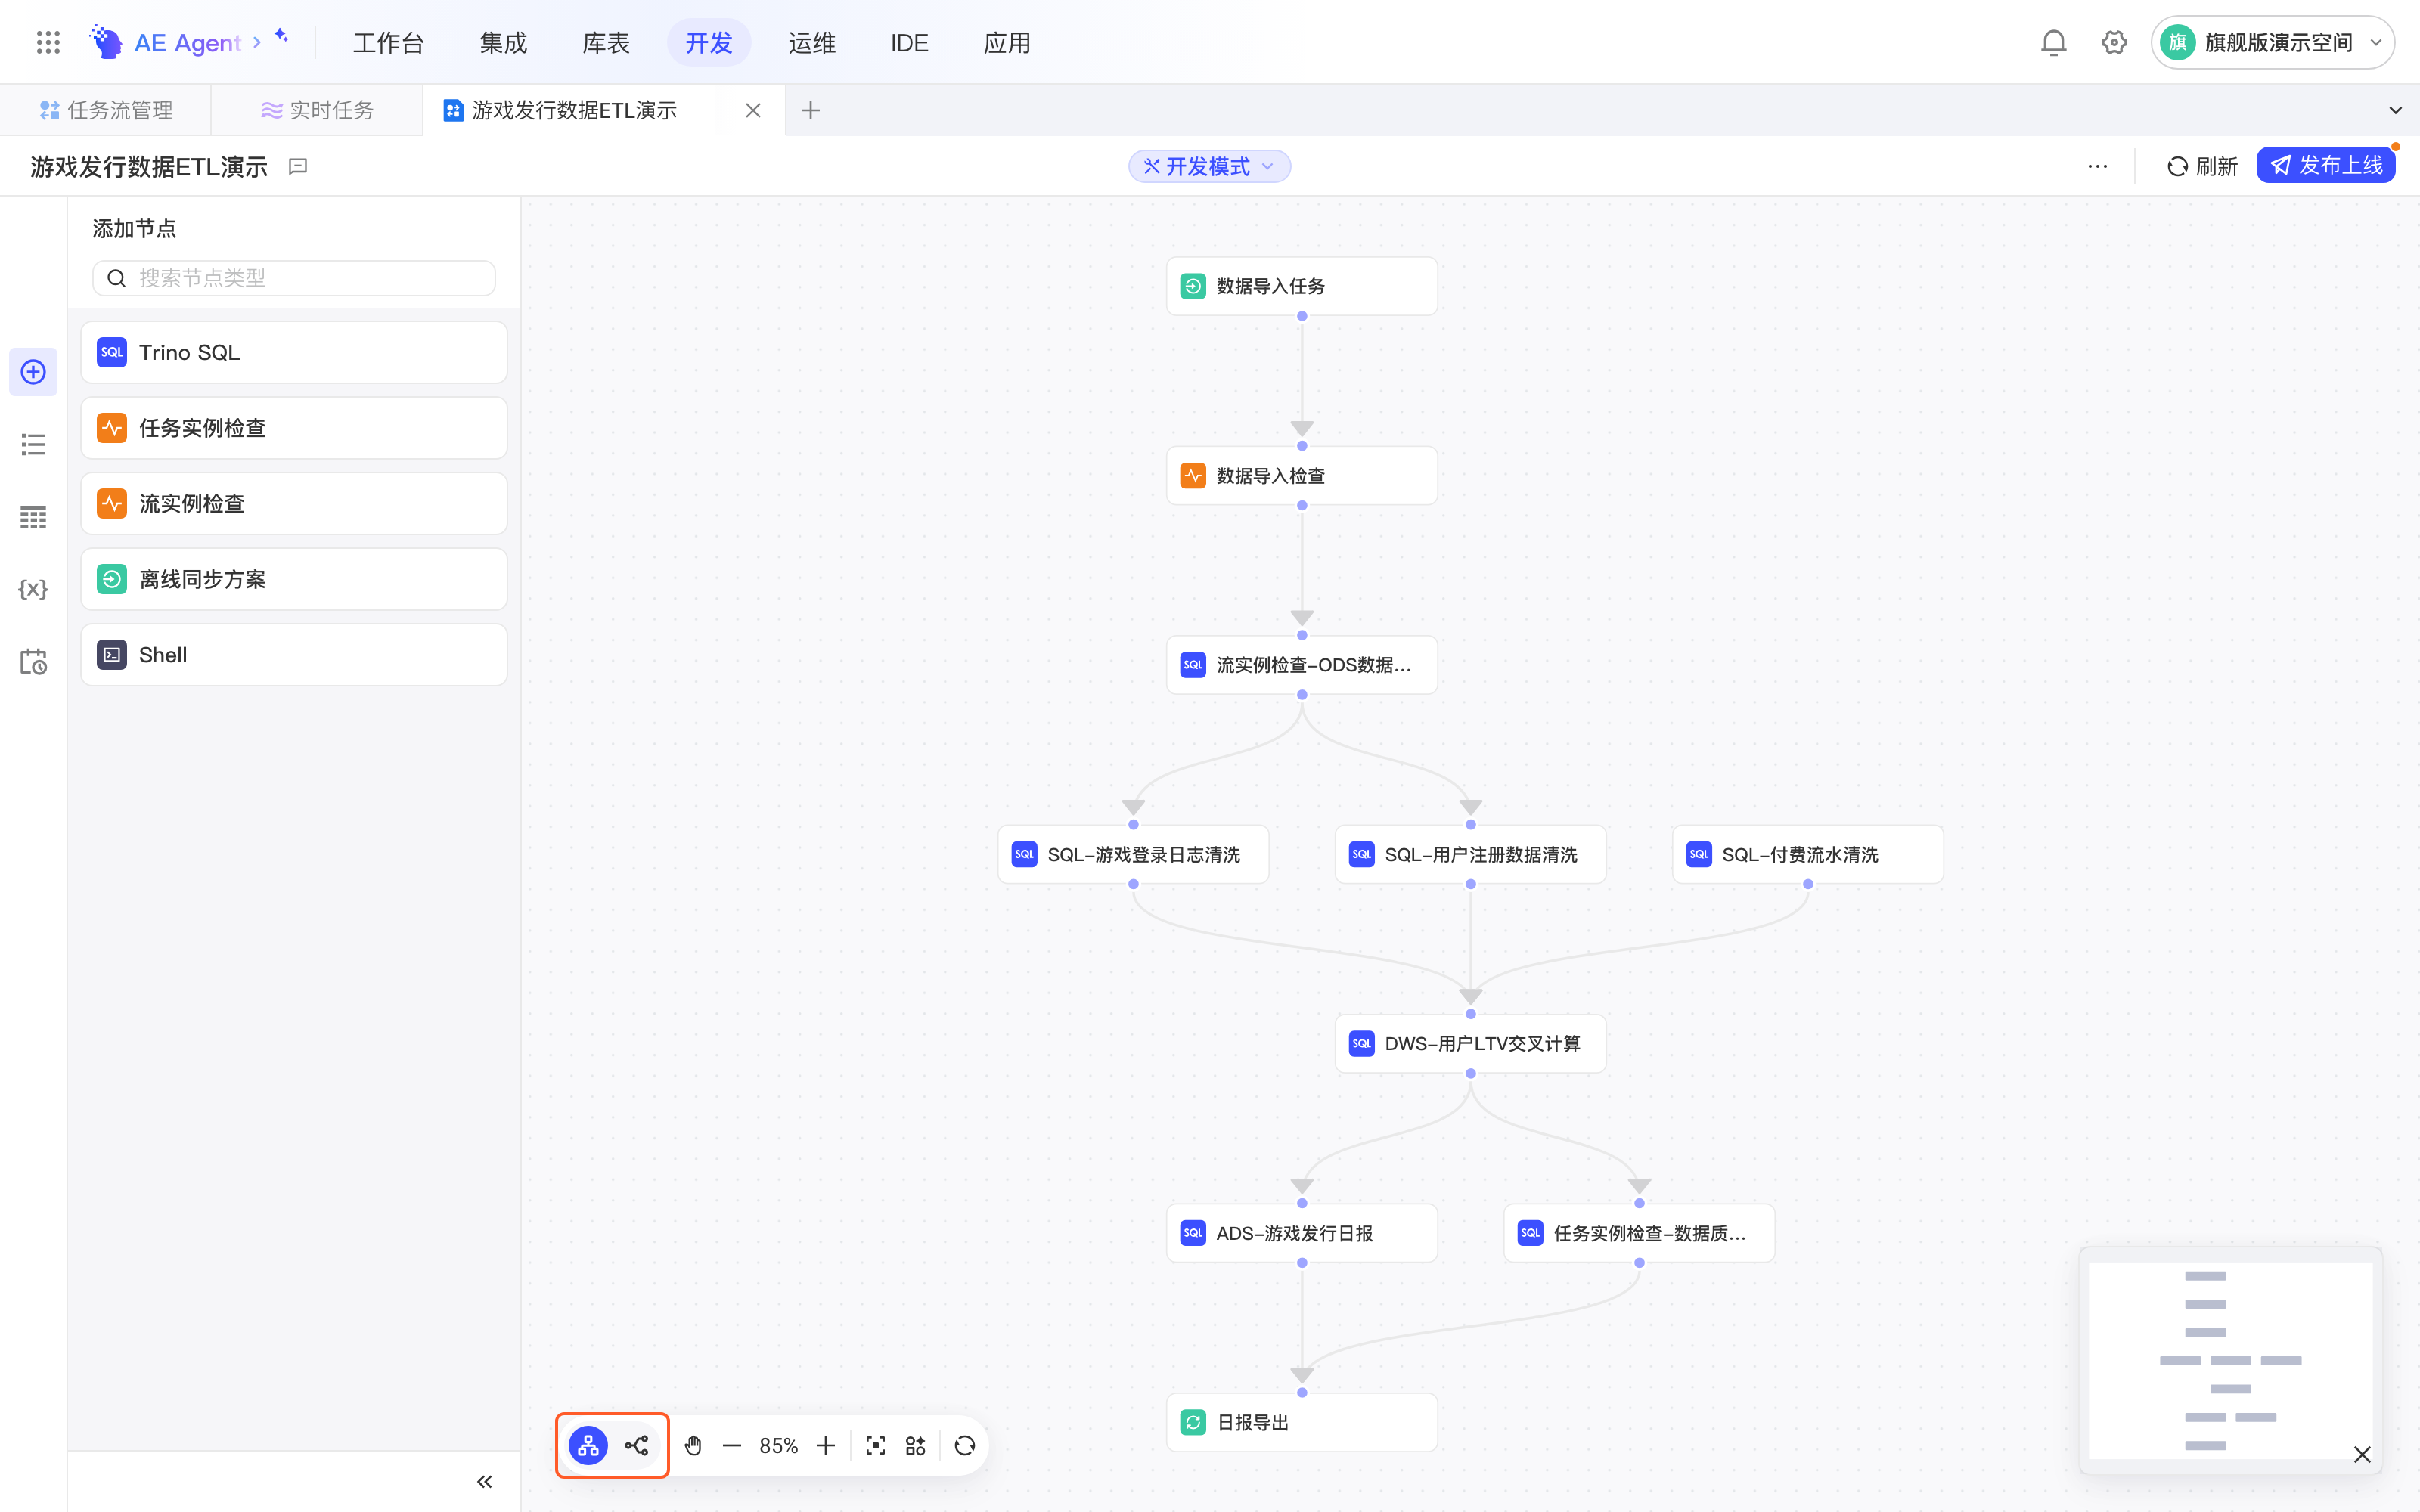Select the Trino SQL node type
Viewport: 2420px width, 1512px height.
click(x=294, y=352)
